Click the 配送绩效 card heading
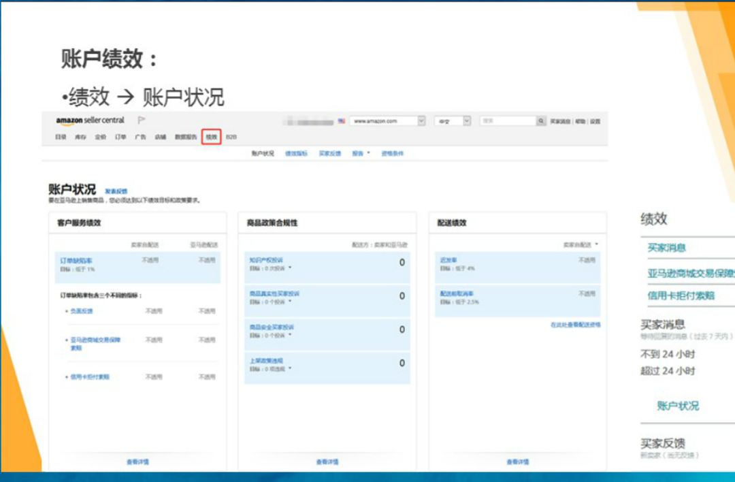The width and height of the screenshot is (735, 482). 452,223
